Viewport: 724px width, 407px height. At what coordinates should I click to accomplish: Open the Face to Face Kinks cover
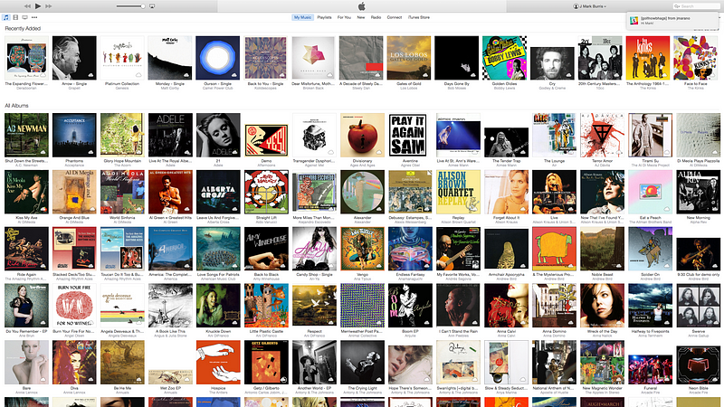695,58
